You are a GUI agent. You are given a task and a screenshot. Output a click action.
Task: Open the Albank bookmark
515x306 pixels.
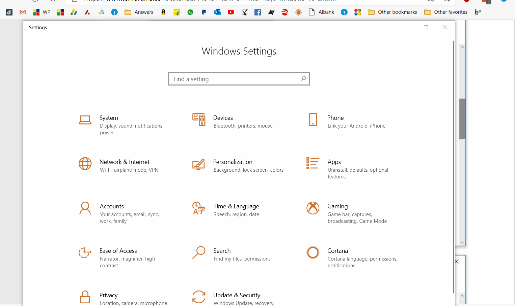pos(321,12)
